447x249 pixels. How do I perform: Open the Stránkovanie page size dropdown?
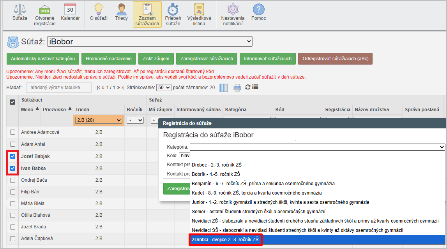pyautogui.click(x=163, y=88)
